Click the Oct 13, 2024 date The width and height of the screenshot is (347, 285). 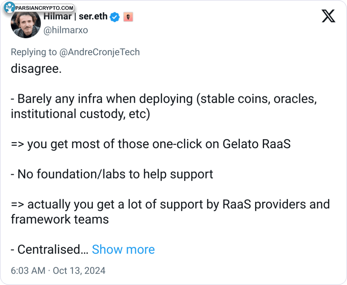(79, 270)
